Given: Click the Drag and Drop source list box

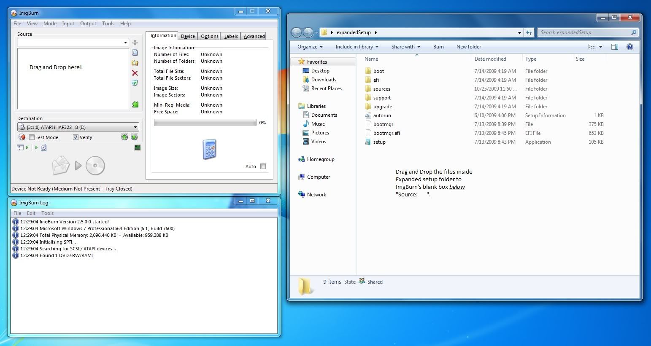Looking at the screenshot, I should click(73, 78).
